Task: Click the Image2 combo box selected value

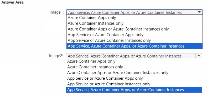Action: pyautogui.click(x=131, y=56)
